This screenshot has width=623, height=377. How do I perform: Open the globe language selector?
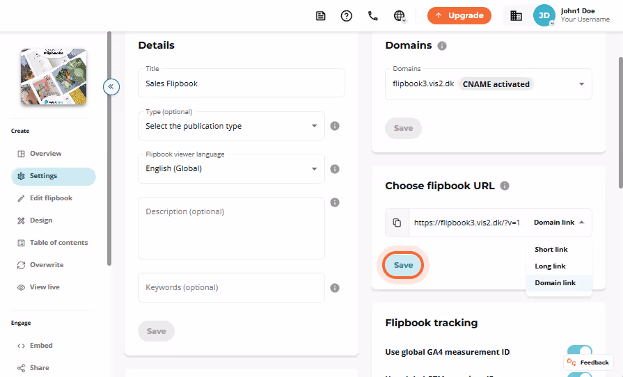pos(400,16)
